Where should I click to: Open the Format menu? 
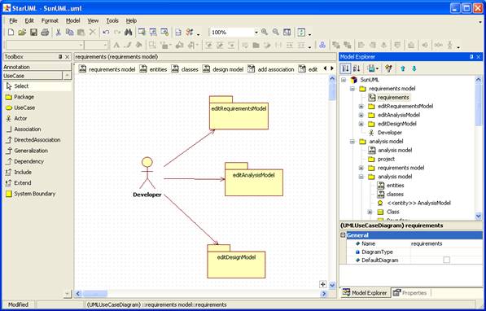coord(50,21)
